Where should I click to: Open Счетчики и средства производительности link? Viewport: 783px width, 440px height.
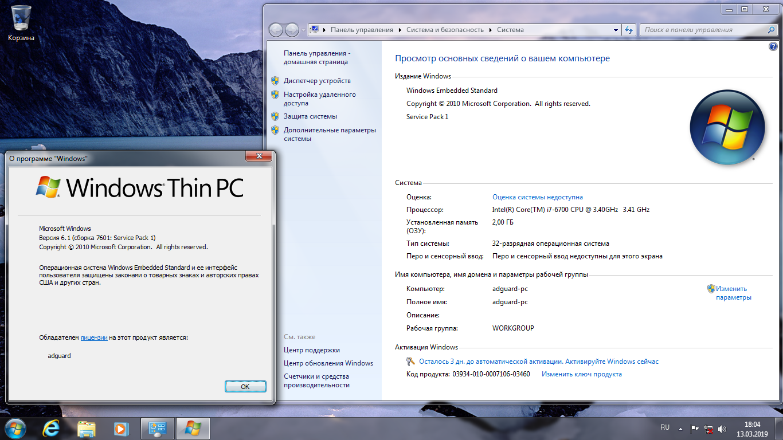pyautogui.click(x=316, y=380)
